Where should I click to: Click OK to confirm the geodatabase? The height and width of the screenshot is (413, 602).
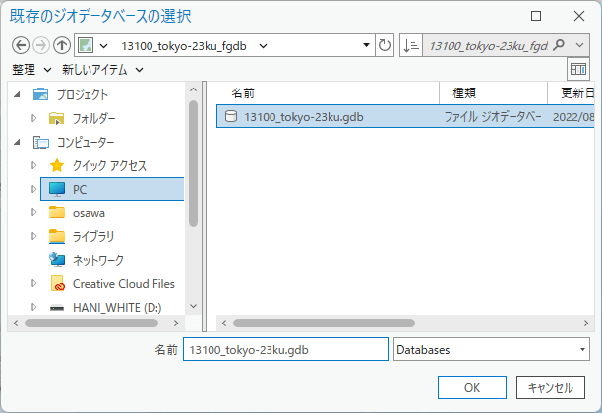(472, 387)
